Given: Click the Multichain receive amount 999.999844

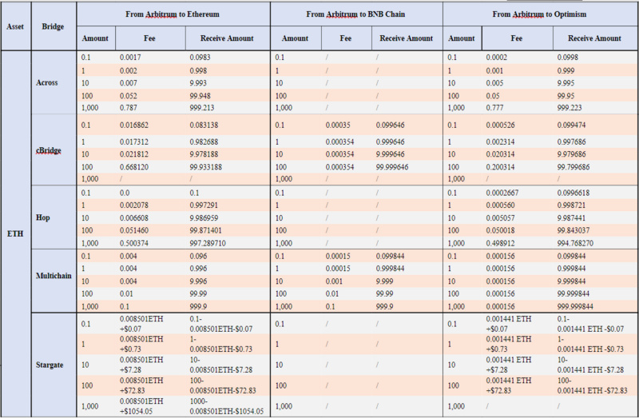Looking at the screenshot, I should 585,306.
